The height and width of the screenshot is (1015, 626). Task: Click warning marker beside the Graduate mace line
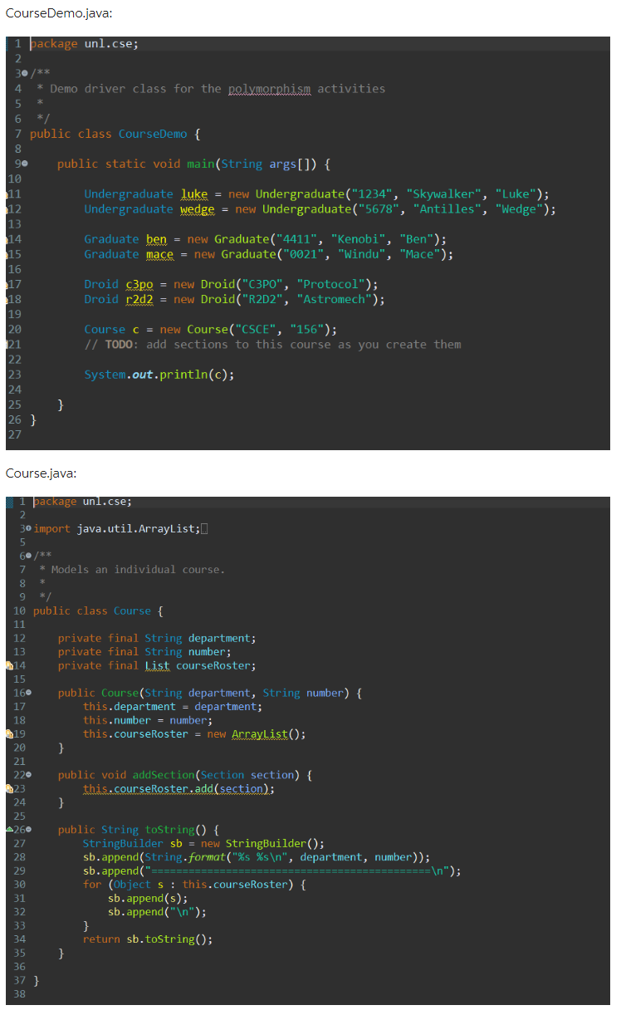pos(7,254)
